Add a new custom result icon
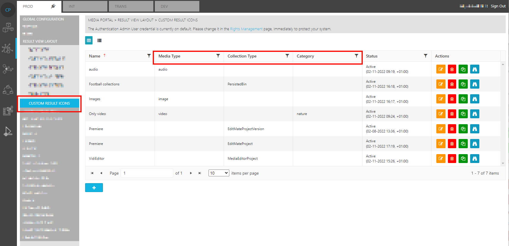Image resolution: width=509 pixels, height=246 pixels. (x=94, y=188)
